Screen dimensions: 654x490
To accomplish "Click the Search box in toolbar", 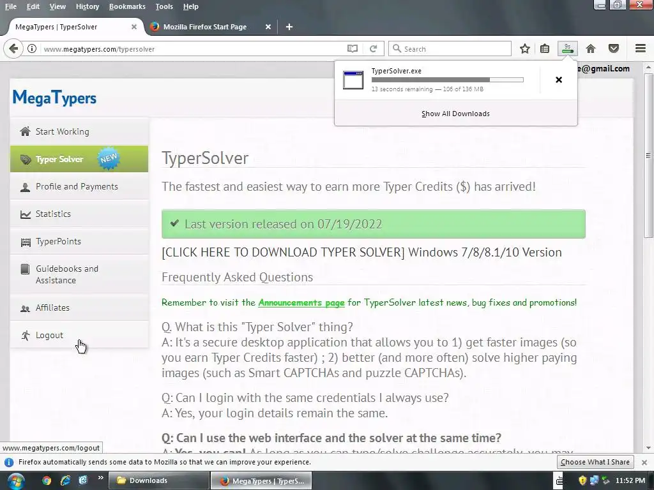I will tap(450, 48).
